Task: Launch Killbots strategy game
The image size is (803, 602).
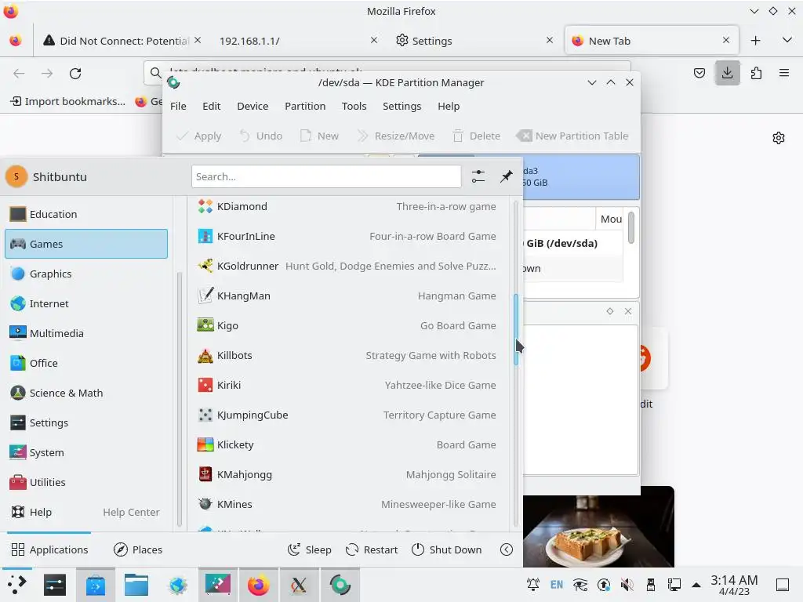Action: (347, 355)
